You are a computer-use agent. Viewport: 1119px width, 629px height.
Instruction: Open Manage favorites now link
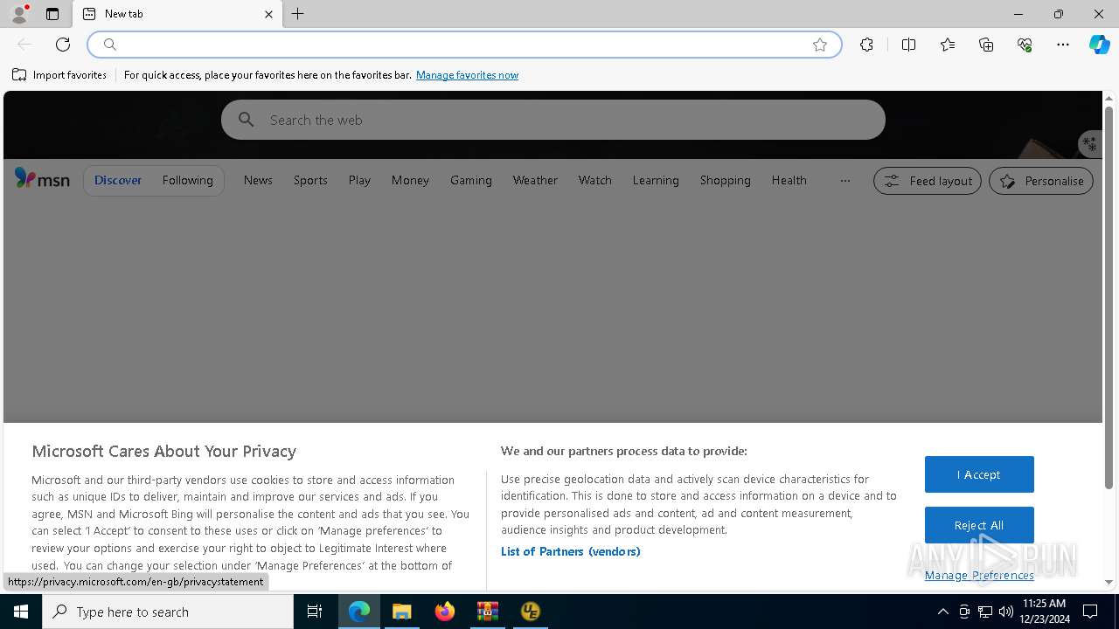467,75
